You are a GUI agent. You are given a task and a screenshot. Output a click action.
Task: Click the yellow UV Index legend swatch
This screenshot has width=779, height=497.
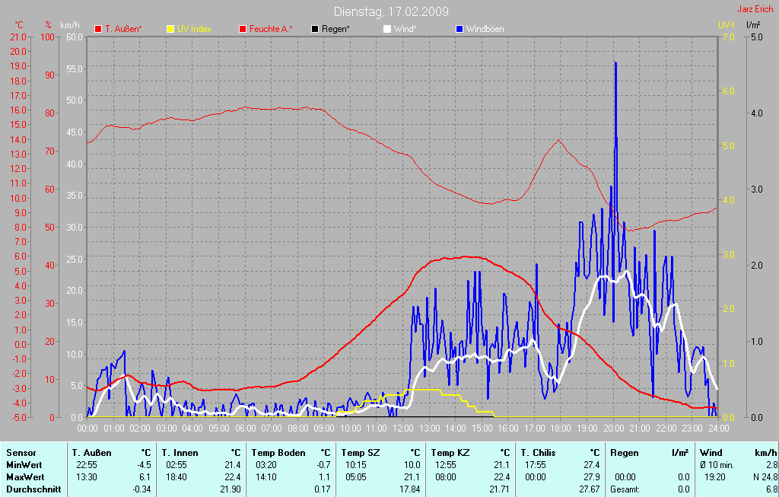coord(171,29)
